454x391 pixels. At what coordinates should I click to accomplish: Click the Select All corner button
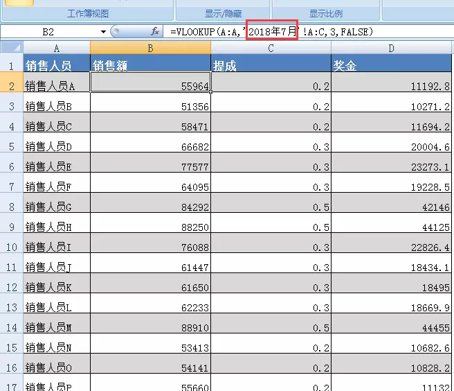(x=12, y=48)
